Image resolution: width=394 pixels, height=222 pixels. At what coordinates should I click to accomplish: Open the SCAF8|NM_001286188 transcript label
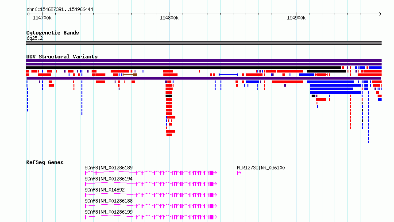(108, 201)
